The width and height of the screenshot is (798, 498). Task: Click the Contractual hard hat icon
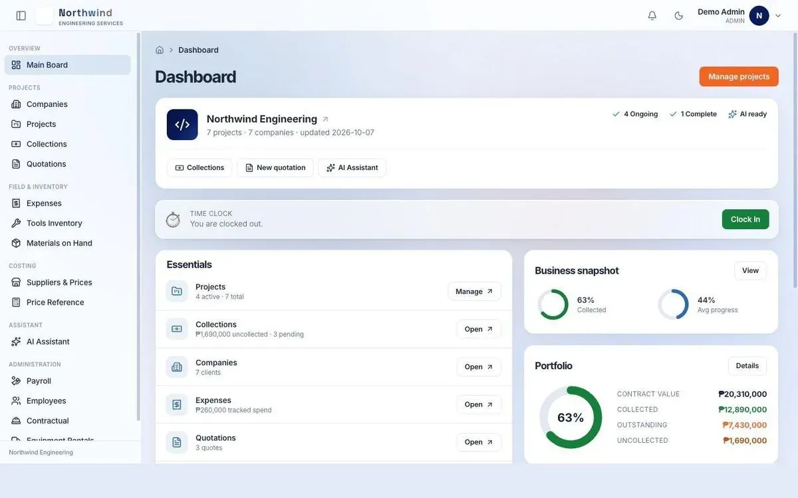tap(16, 421)
